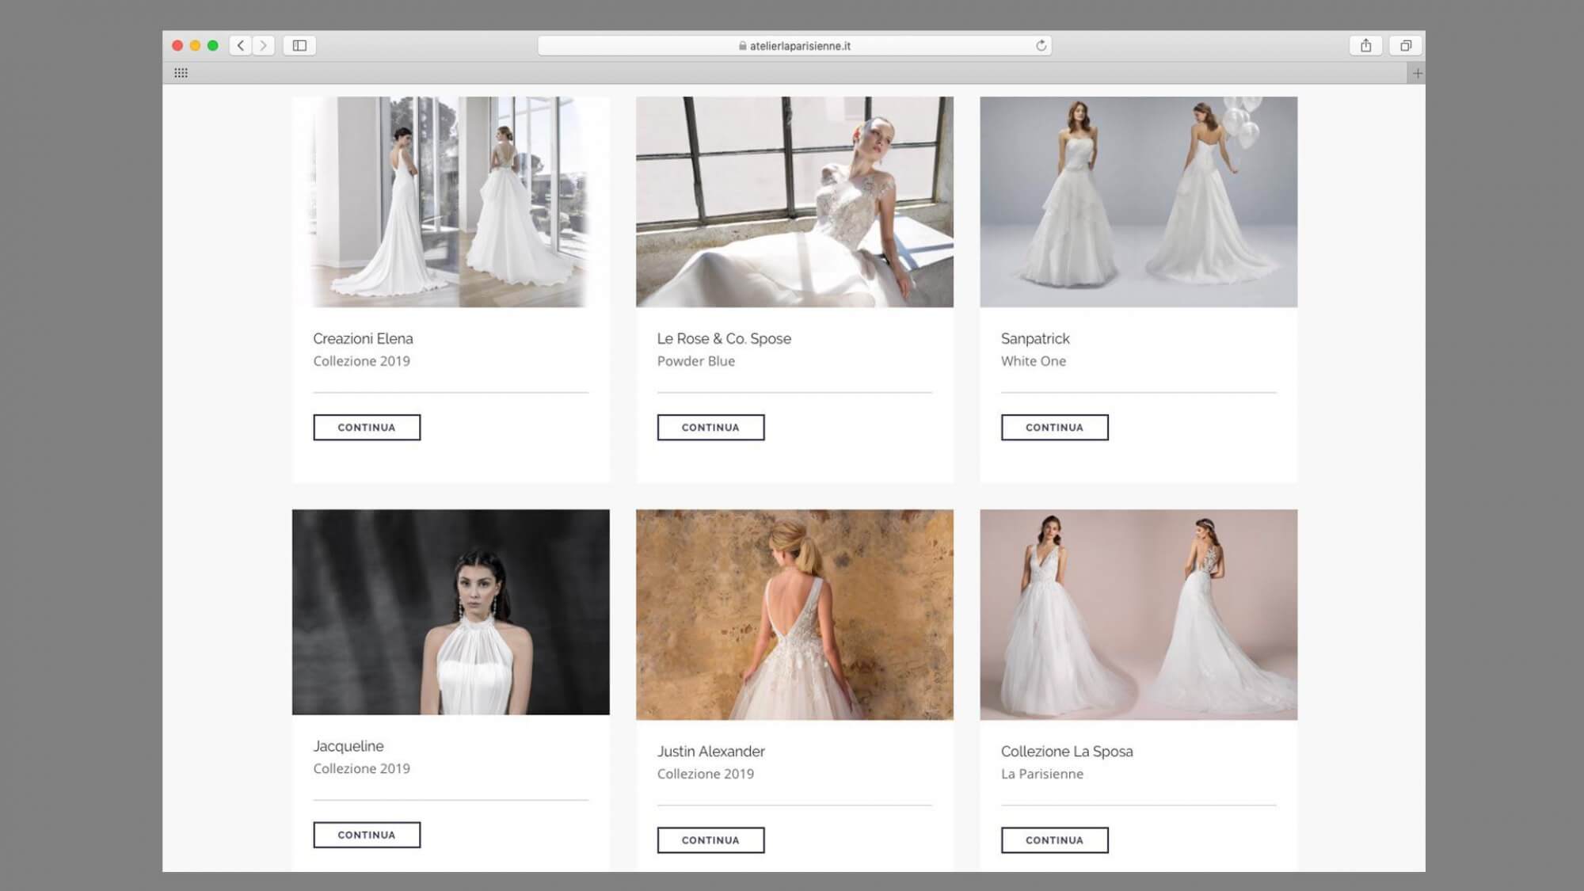
Task: Open the Collezione La Sposa photo
Action: click(x=1138, y=615)
